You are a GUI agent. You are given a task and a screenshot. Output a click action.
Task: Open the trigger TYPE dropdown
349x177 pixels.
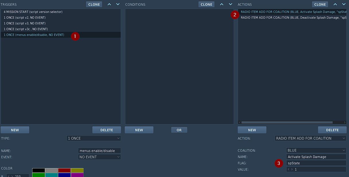click(93, 138)
